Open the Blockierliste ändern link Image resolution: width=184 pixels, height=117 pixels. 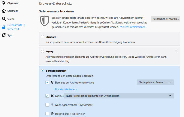click(x=66, y=89)
